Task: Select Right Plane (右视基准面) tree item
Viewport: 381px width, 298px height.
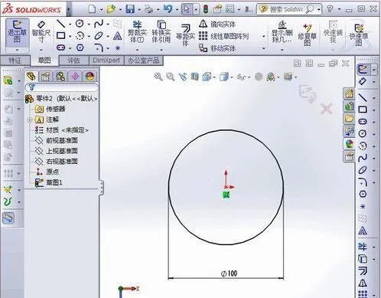Action: pos(57,161)
